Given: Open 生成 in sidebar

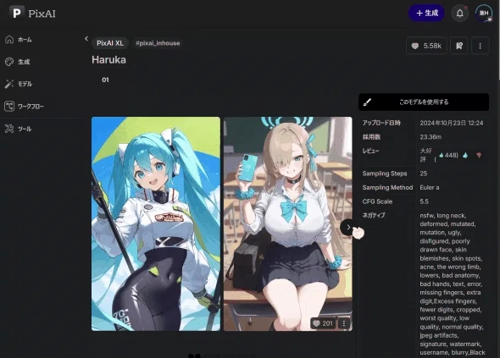Looking at the screenshot, I should tap(24, 62).
